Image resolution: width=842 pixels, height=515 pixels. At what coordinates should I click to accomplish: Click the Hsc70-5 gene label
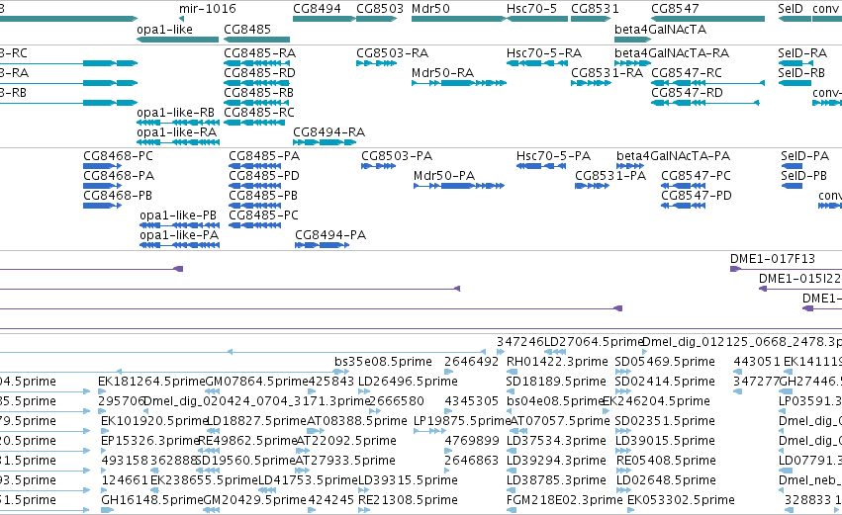pyautogui.click(x=531, y=9)
